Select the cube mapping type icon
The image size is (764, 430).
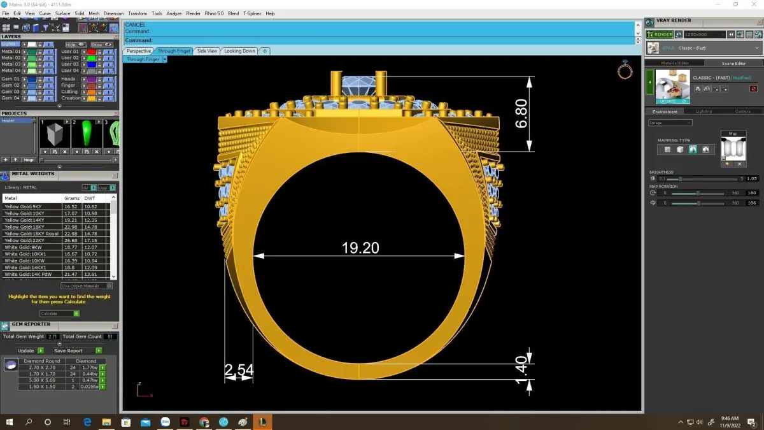(680, 150)
